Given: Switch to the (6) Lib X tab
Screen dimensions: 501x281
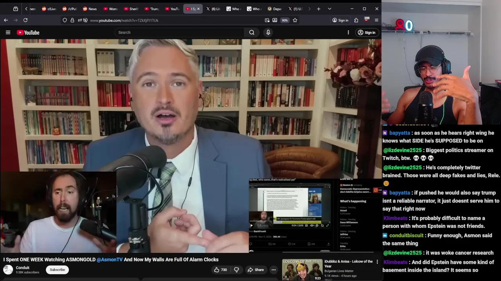Looking at the screenshot, I should point(213,9).
